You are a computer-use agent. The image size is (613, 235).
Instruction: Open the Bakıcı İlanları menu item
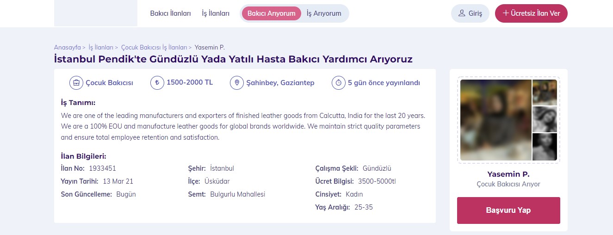[x=170, y=13]
